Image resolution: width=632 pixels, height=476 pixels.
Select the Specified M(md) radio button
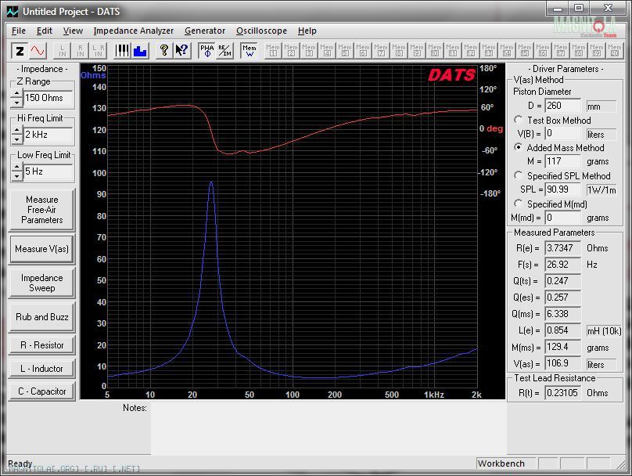[x=519, y=204]
